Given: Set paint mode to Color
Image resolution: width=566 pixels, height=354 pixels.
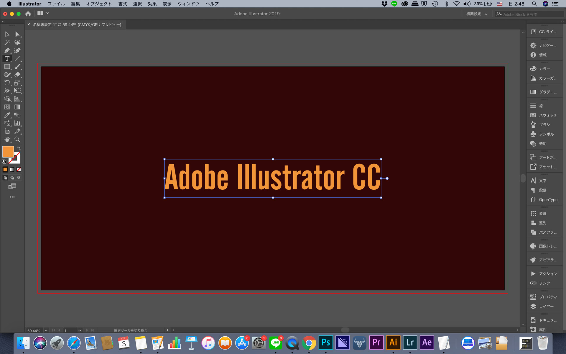Looking at the screenshot, I should pos(5,170).
